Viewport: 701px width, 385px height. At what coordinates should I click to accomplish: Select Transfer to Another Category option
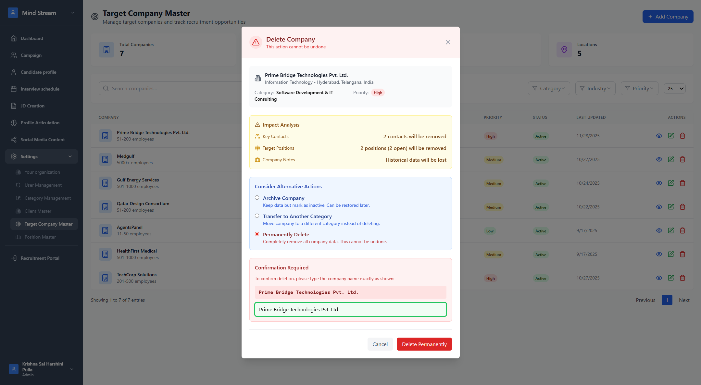click(257, 216)
